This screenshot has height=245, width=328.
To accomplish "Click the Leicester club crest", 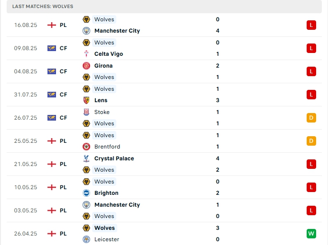I will [86, 239].
